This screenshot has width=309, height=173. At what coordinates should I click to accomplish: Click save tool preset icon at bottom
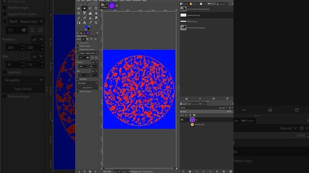click(79, 172)
